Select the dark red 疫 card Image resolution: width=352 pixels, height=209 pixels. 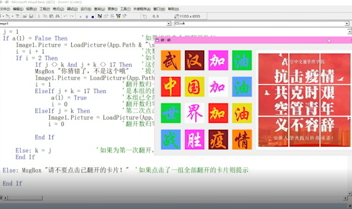click(x=218, y=139)
